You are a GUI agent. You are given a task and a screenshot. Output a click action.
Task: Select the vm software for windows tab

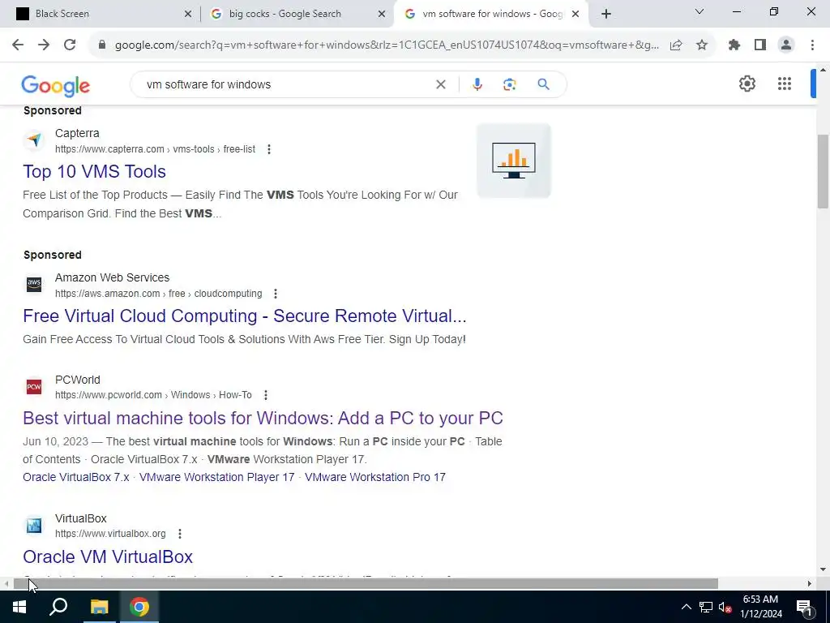(490, 14)
